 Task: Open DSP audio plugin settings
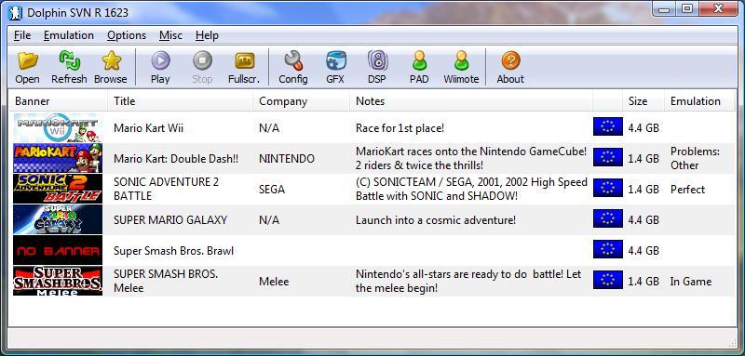[x=377, y=60]
